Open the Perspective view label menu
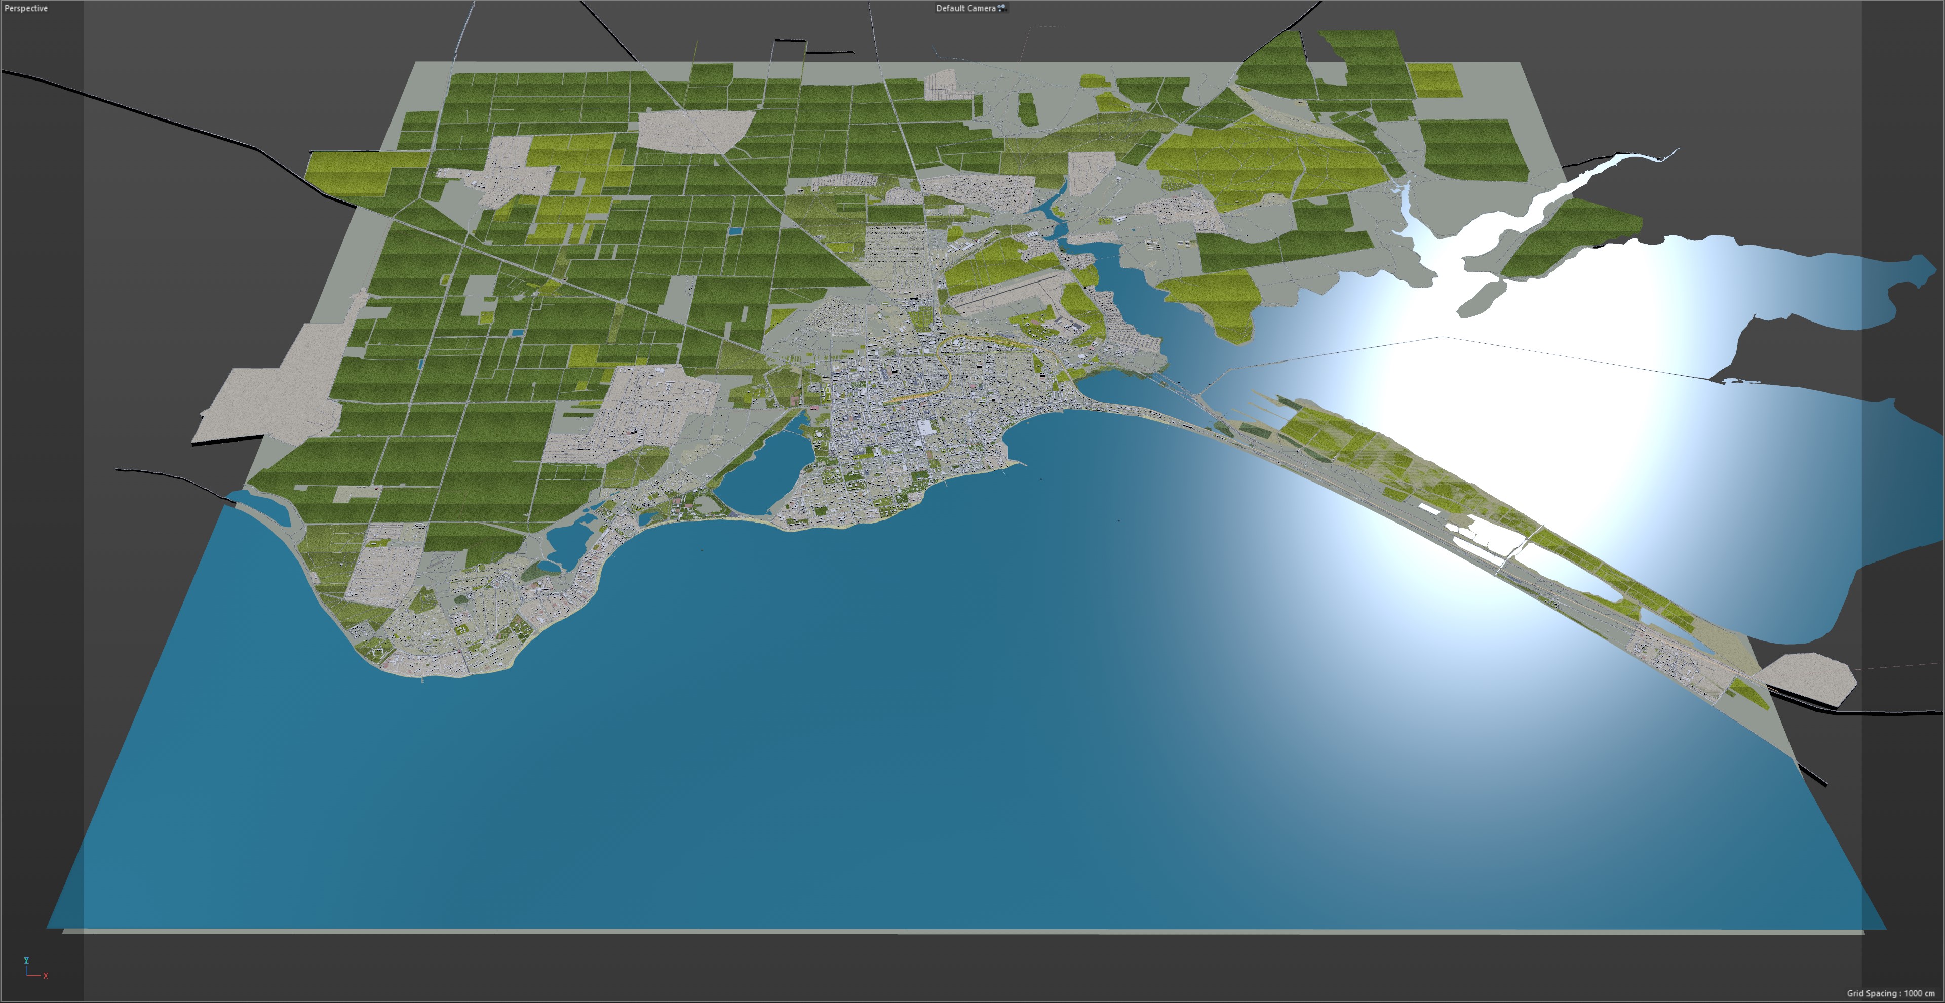The width and height of the screenshot is (1945, 1003). pos(26,8)
